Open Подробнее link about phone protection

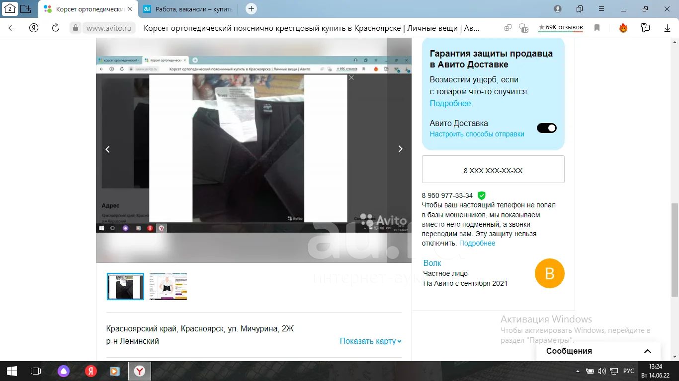(x=477, y=243)
